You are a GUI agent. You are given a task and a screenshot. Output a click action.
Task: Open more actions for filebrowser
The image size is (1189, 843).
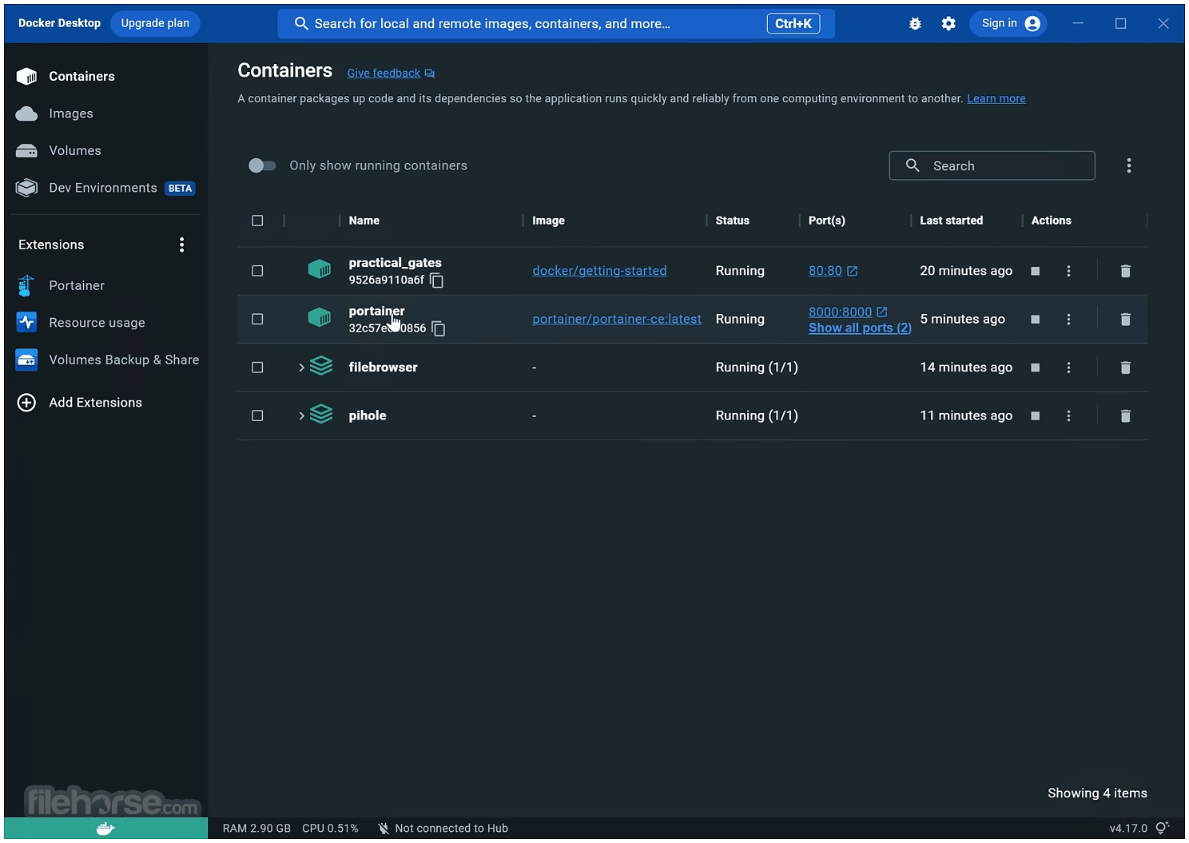point(1068,368)
